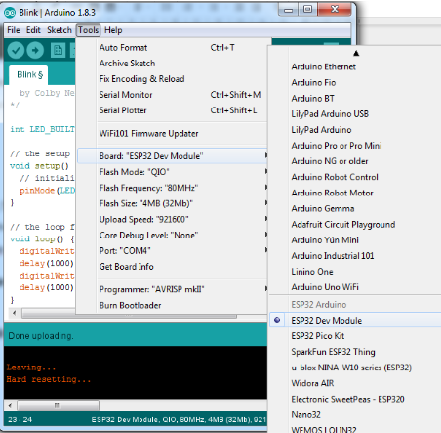Click "void loop() {" code line

42,239
